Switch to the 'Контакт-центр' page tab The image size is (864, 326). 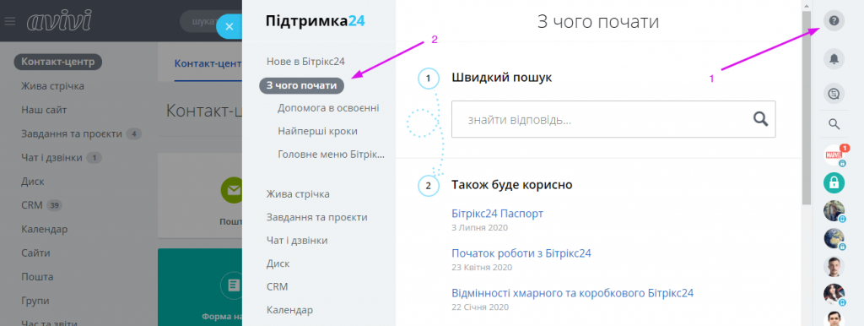tap(208, 63)
